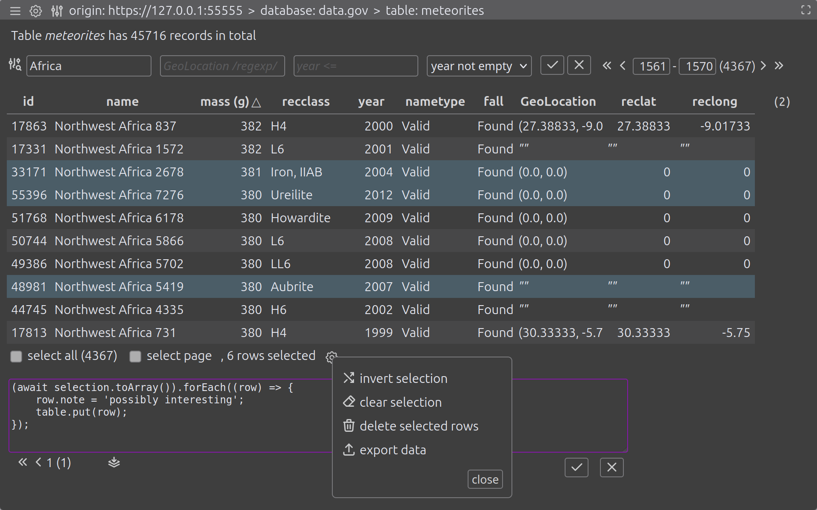This screenshot has width=817, height=510.
Task: Select the Northwest Africa 6178 row
Action: [119, 218]
